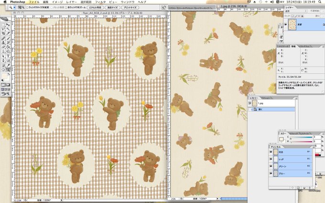Select the History Brush tool

pos(8,43)
